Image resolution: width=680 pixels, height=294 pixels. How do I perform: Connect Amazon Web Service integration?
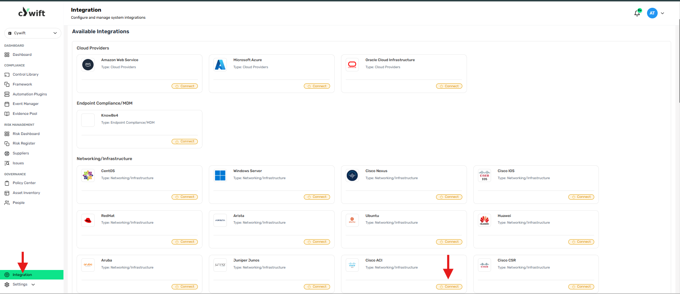185,86
